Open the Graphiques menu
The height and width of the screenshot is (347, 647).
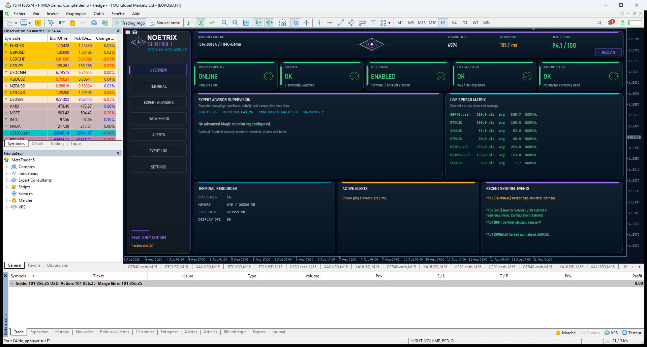pos(76,14)
